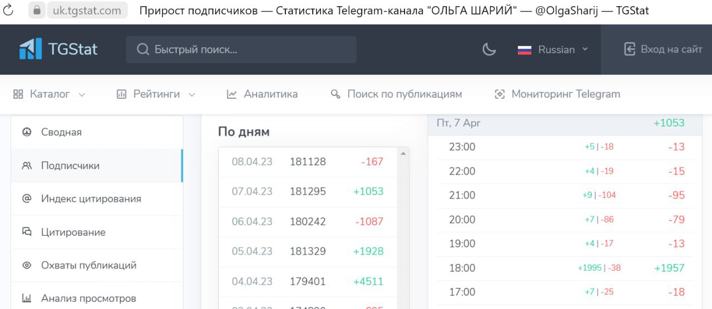Select Сводная in the sidebar

[x=97, y=132]
